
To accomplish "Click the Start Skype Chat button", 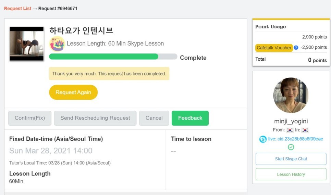I will [x=291, y=159].
